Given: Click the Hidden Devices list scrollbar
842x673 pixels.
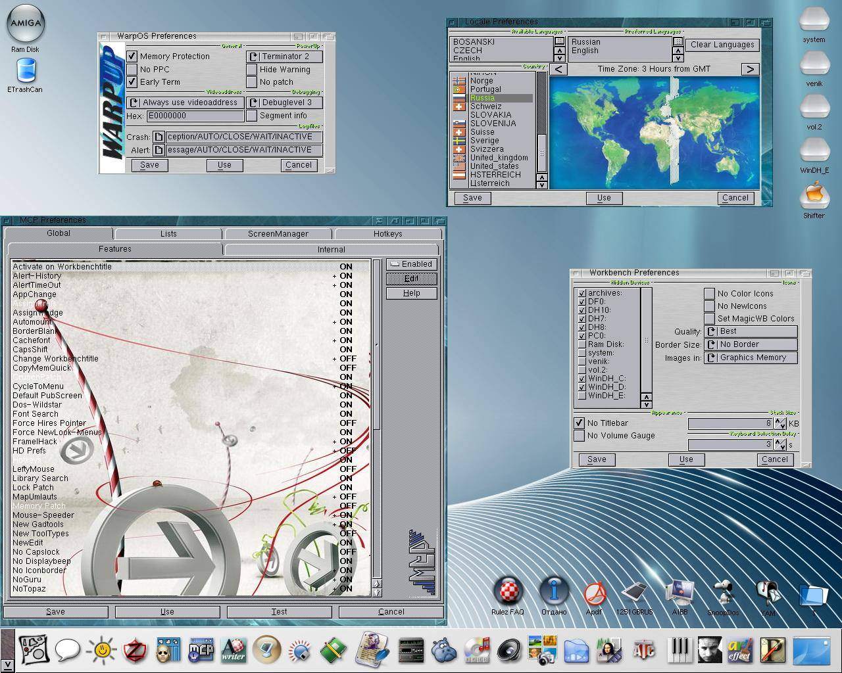Looking at the screenshot, I should pyautogui.click(x=646, y=340).
